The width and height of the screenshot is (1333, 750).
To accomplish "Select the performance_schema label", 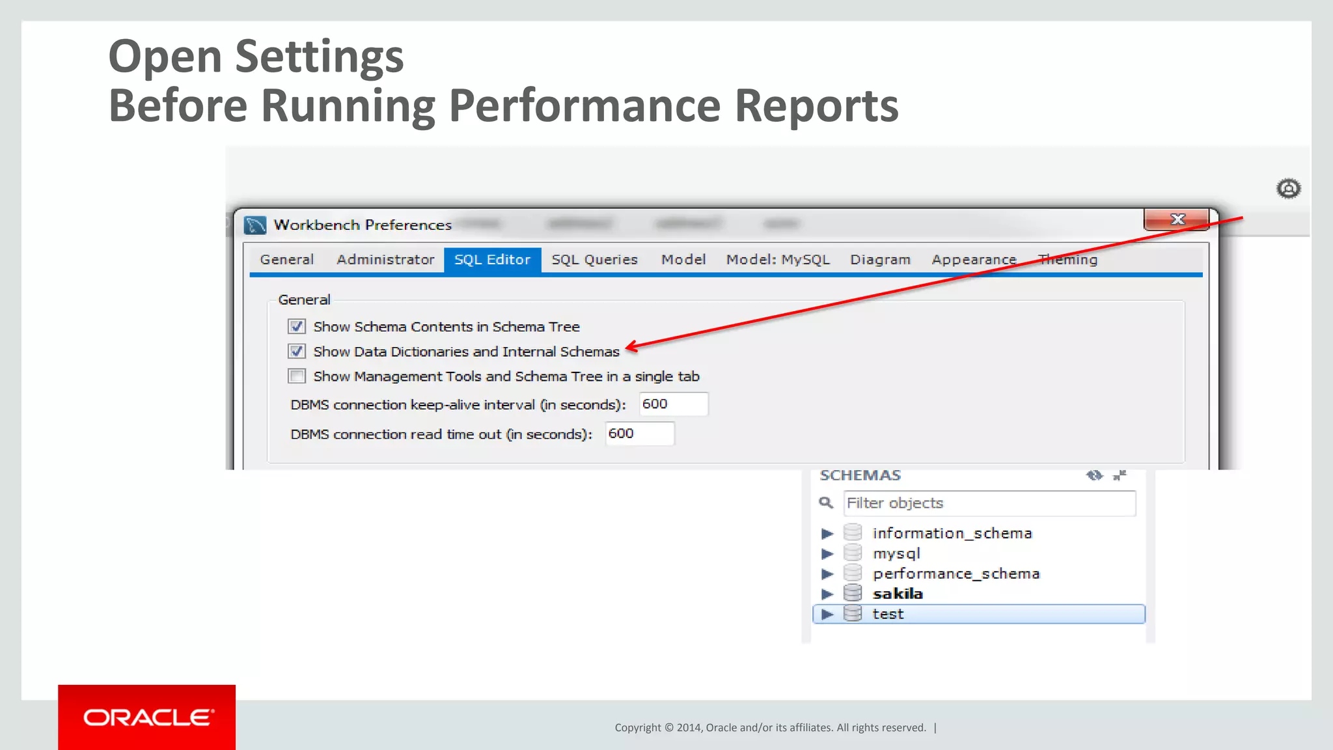I will click(x=956, y=574).
